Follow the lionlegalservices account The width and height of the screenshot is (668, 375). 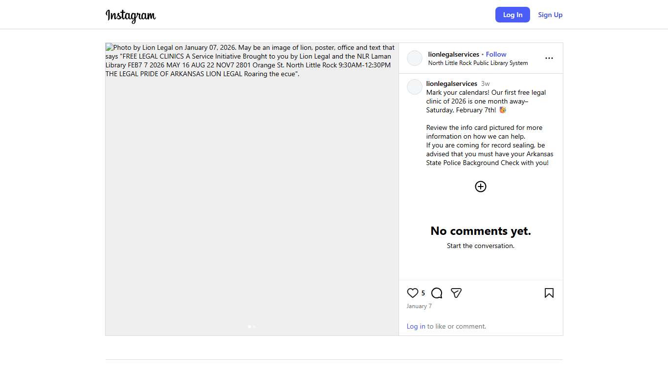pyautogui.click(x=496, y=54)
